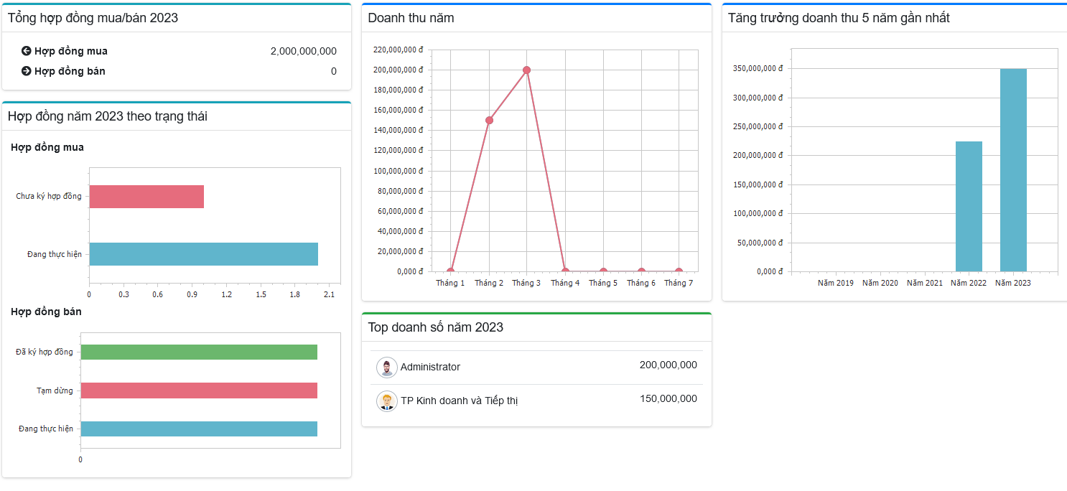Click Administrator's sales amount 200,000,000
The width and height of the screenshot is (1067, 491).
point(668,365)
